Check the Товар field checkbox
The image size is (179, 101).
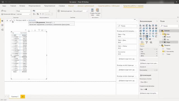[x=163, y=54]
